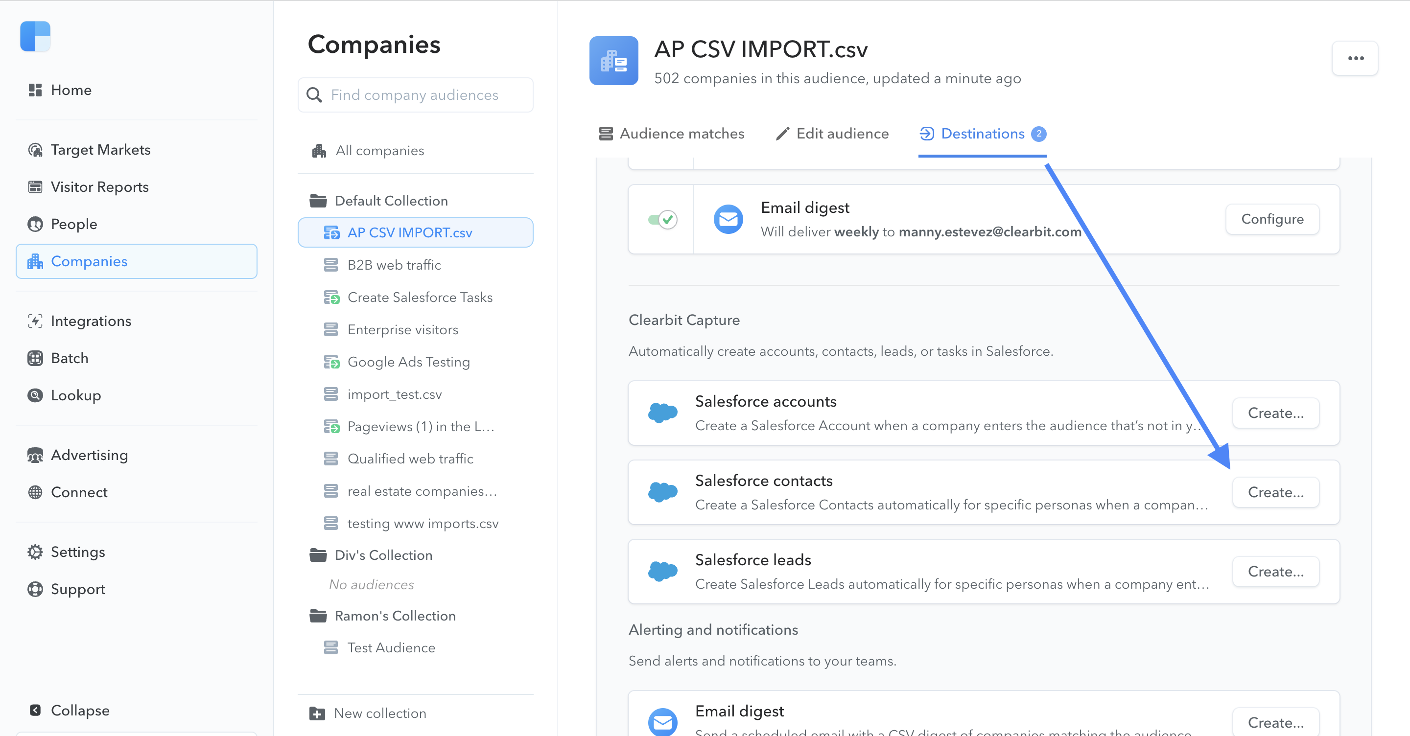The height and width of the screenshot is (736, 1410).
Task: Click Salesforce accounts cloud icon
Action: (662, 413)
